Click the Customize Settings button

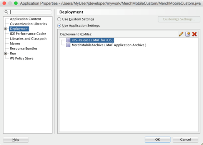(x=179, y=19)
